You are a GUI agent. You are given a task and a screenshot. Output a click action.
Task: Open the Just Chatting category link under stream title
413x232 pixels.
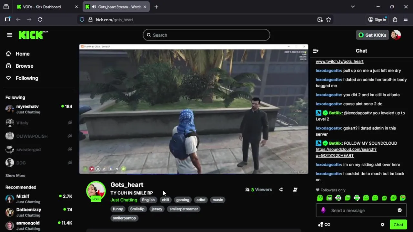click(x=124, y=200)
